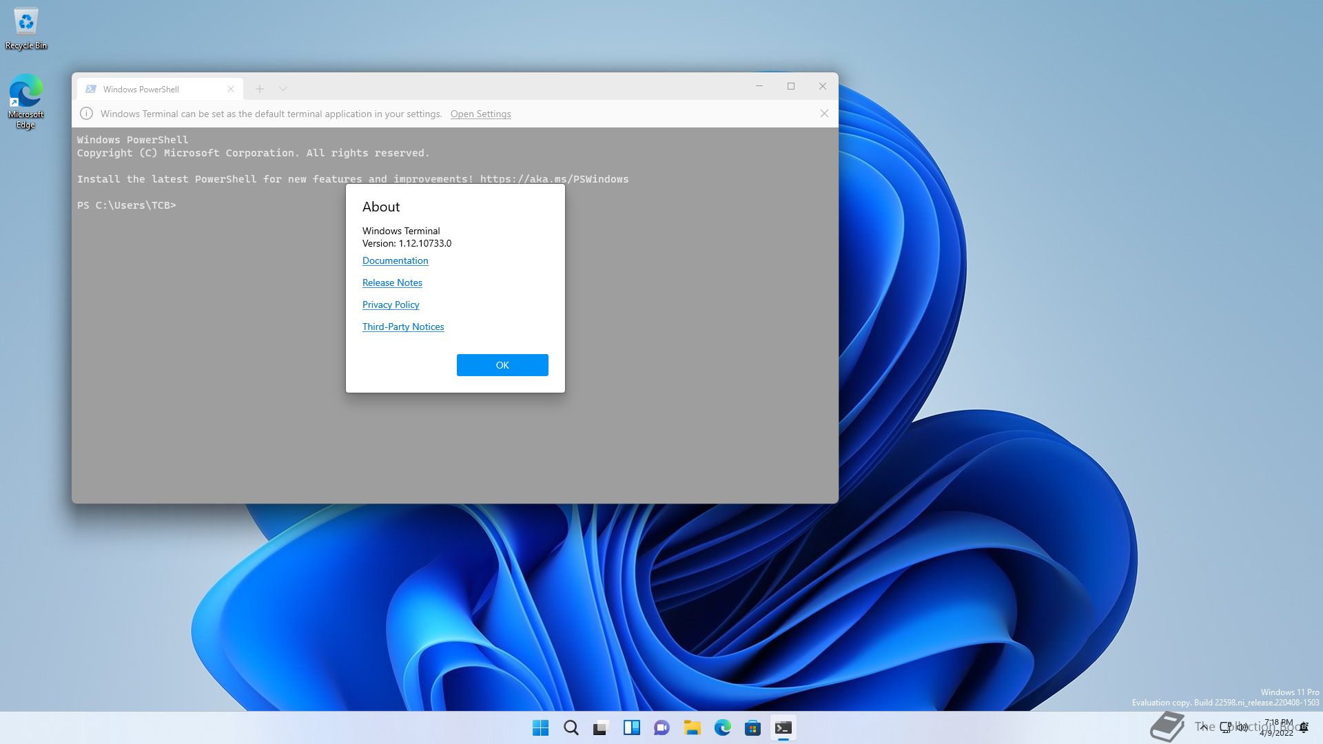
Task: Click the PowerShell icon on the tab
Action: point(91,89)
